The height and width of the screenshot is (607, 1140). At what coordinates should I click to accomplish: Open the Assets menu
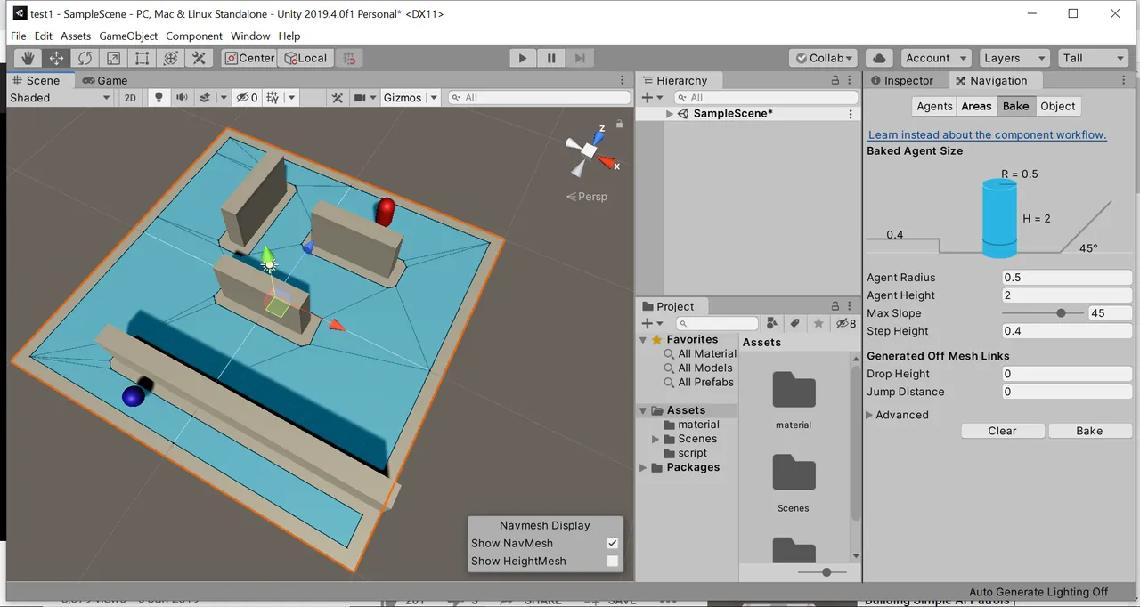(76, 36)
